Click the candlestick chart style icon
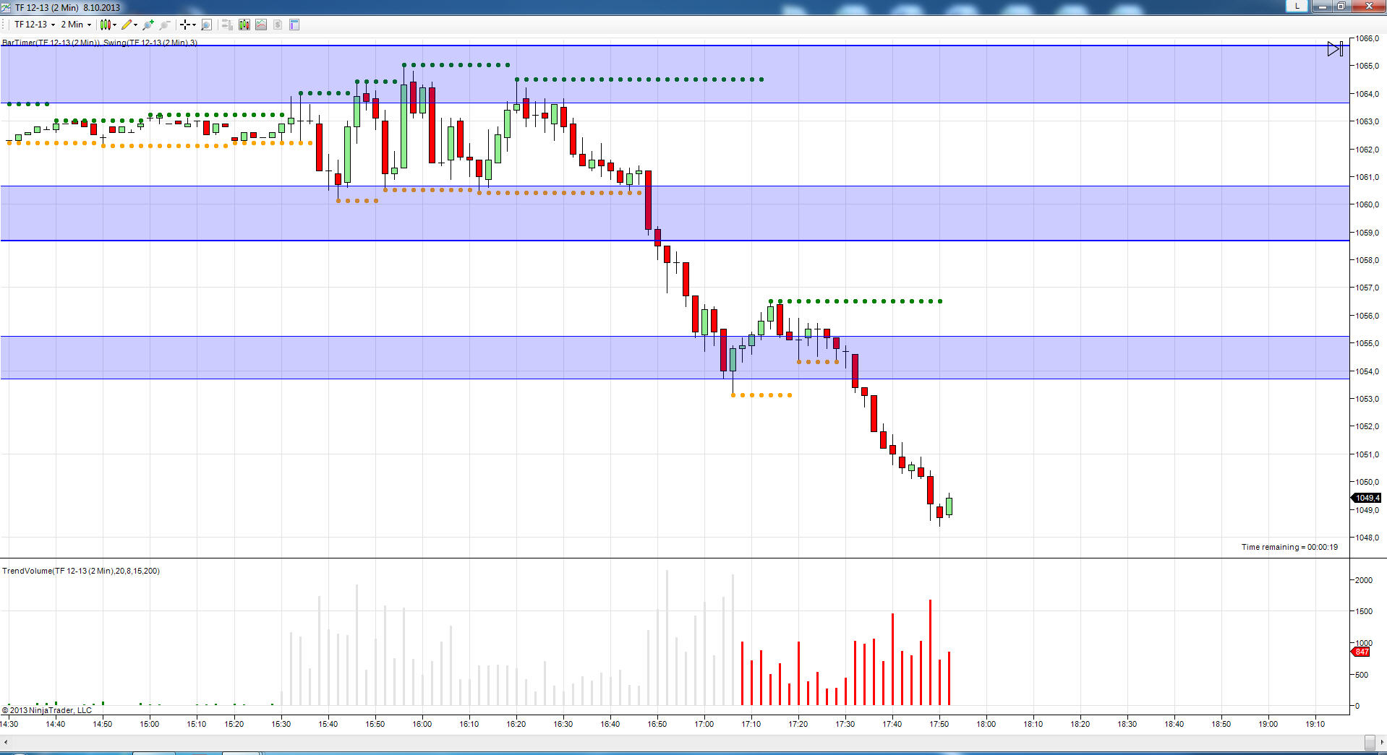Image resolution: width=1387 pixels, height=755 pixels. click(x=106, y=25)
